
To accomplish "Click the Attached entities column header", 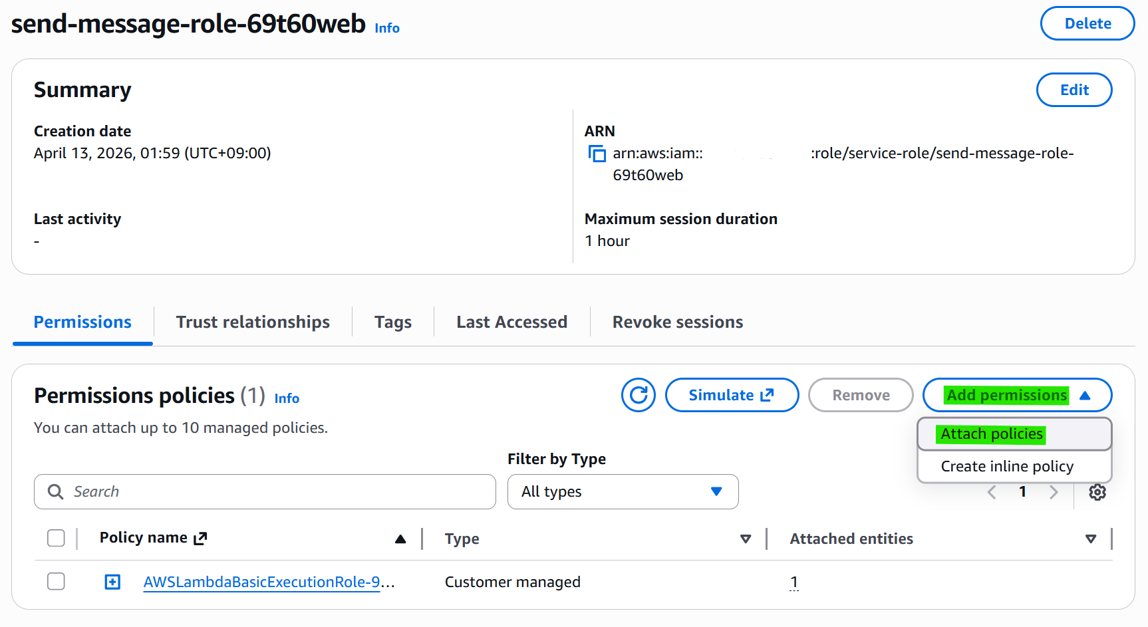I will tap(851, 539).
